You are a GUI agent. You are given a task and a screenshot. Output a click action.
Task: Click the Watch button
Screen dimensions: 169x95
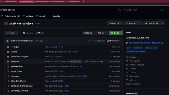click(114, 23)
